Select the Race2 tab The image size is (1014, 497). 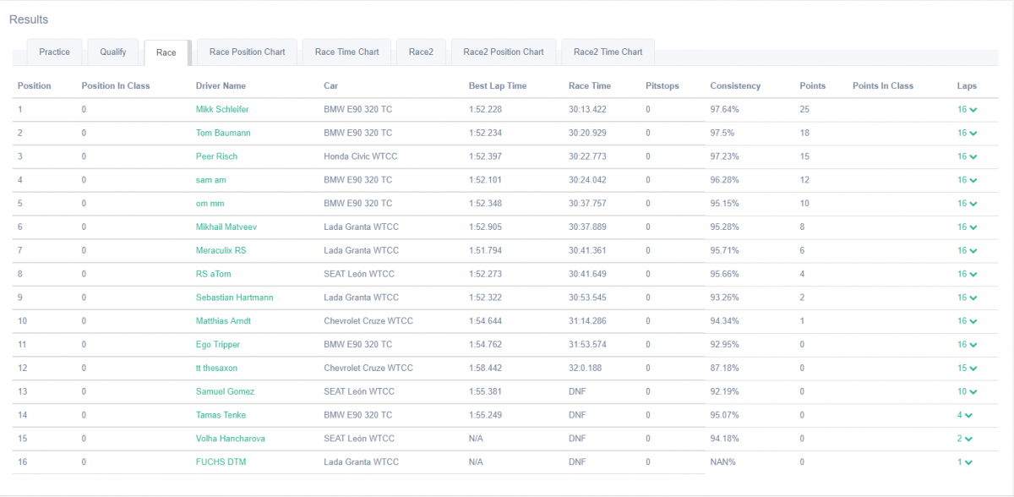pyautogui.click(x=421, y=52)
